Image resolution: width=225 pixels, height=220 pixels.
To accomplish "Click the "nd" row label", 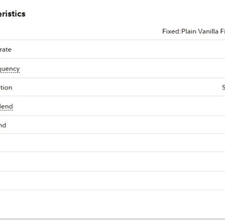I will (x=3, y=125).
